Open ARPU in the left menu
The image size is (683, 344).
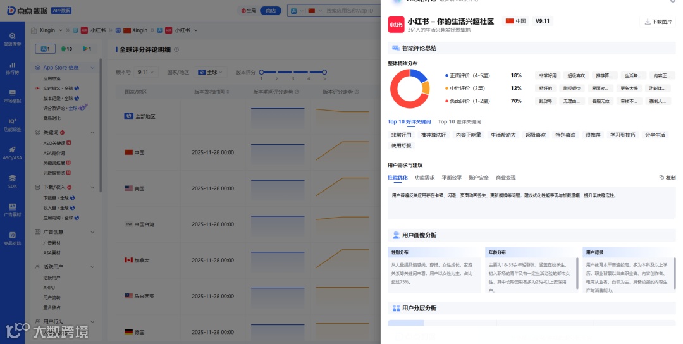point(49,287)
